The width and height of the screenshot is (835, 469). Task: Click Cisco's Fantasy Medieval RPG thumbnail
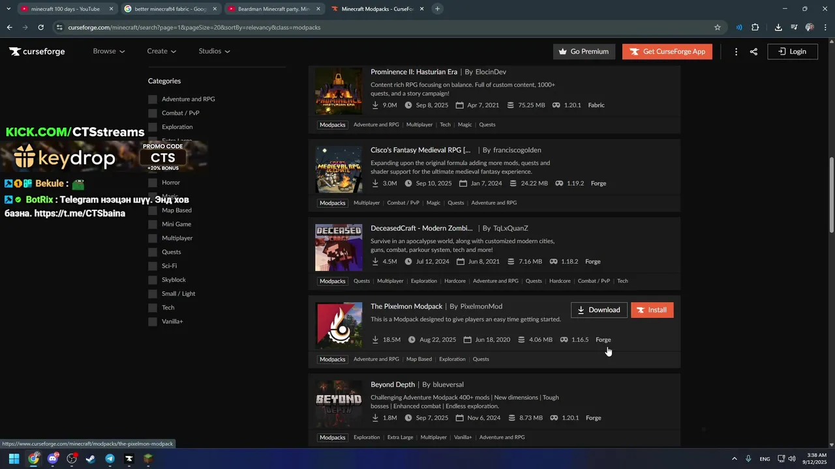[x=339, y=169]
